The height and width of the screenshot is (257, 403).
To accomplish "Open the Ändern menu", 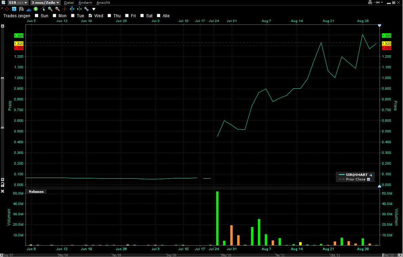I will pyautogui.click(x=85, y=2).
